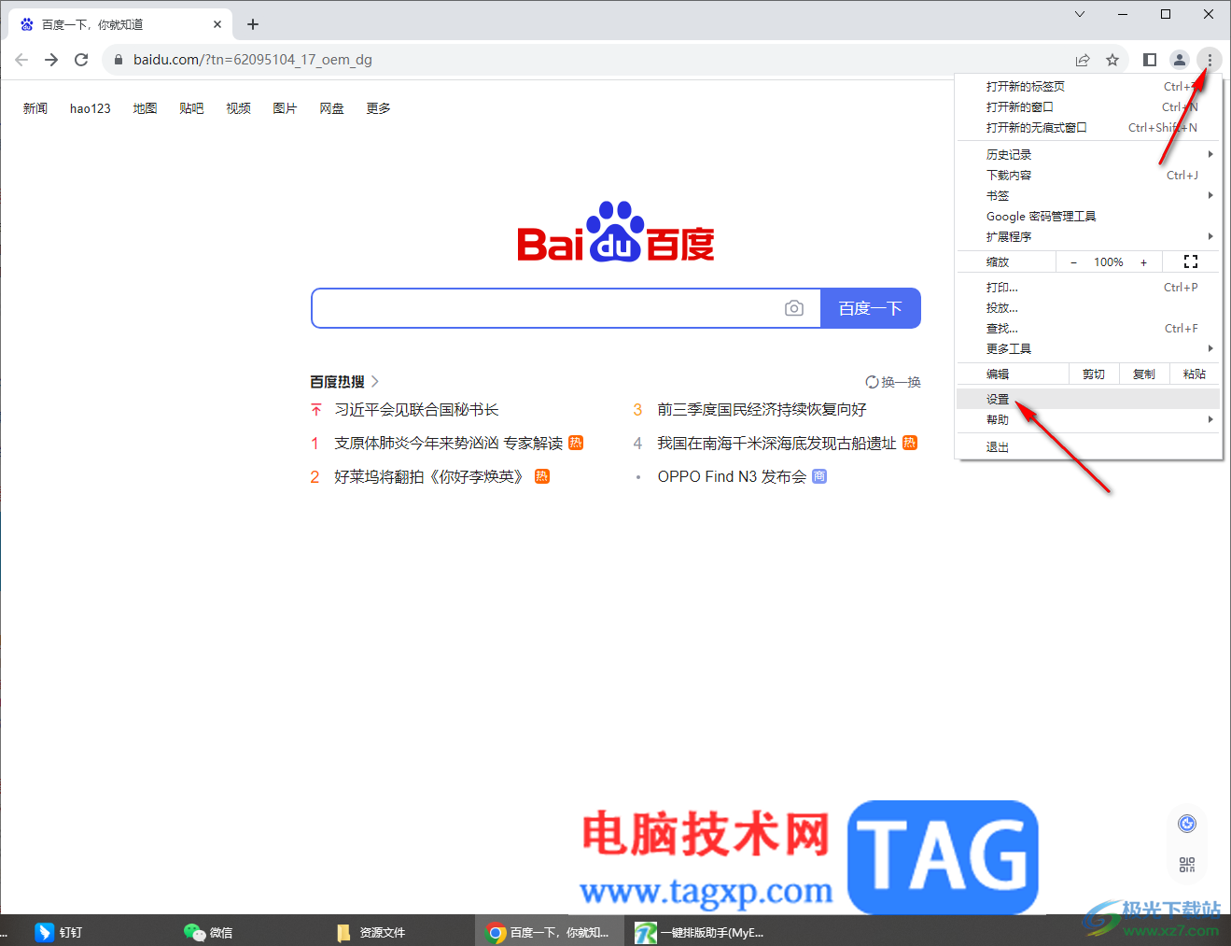Open the 百度热搜 heading link
Viewport: 1231px width, 946px height.
[x=344, y=382]
